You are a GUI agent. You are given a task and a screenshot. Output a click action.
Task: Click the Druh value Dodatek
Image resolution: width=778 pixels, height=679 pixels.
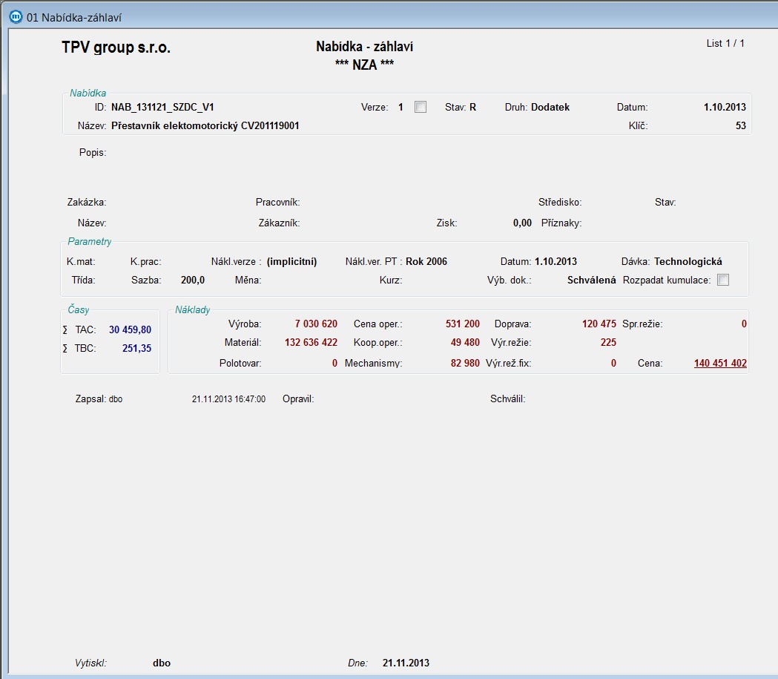pos(550,108)
